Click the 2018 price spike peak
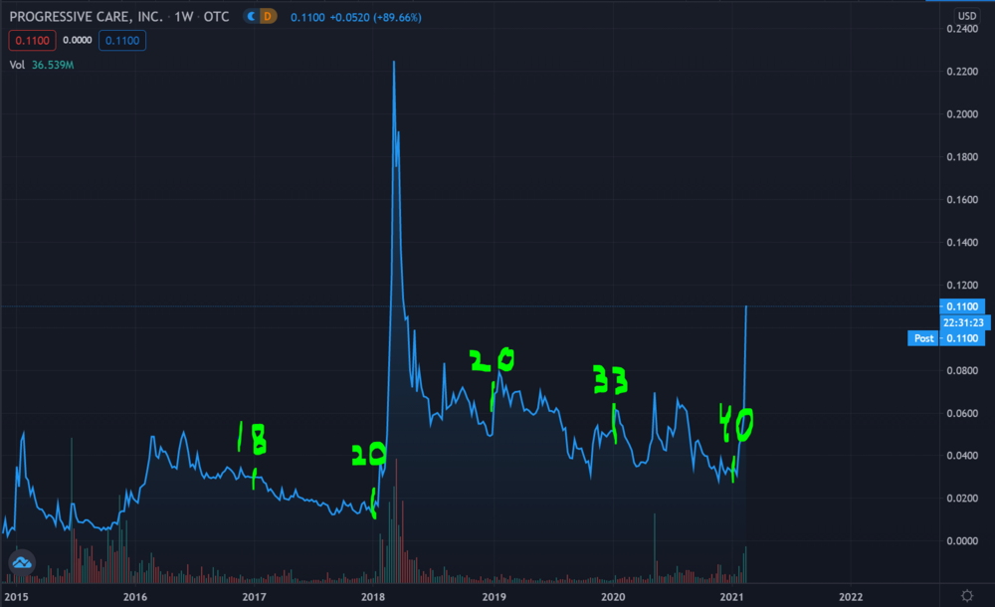The width and height of the screenshot is (995, 607). coord(394,63)
